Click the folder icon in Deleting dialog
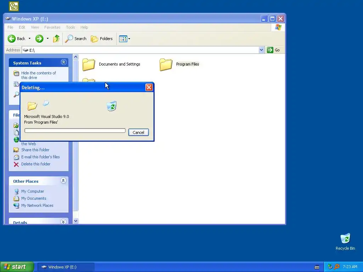363x272 pixels. 32,106
